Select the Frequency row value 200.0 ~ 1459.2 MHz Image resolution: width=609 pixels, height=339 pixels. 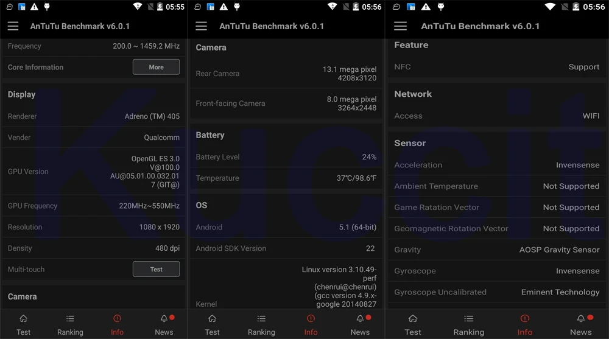(x=146, y=46)
